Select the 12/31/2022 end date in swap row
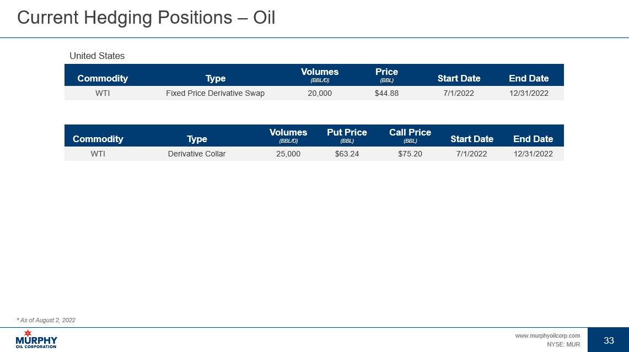 click(x=529, y=93)
